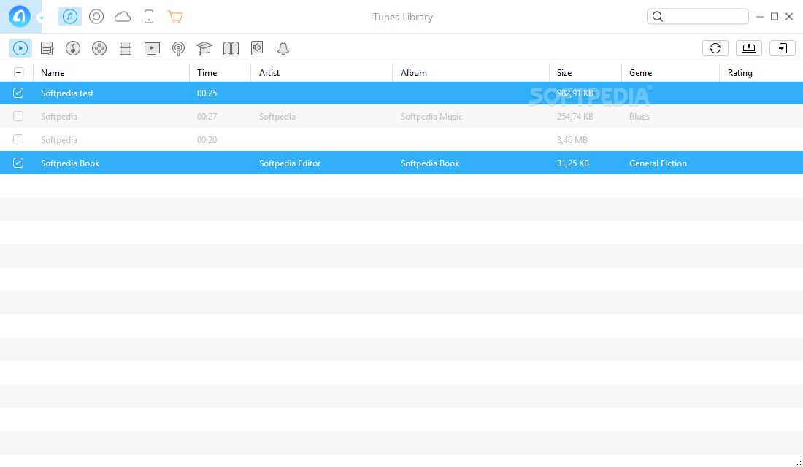Click the 00:25 time cell

click(x=207, y=93)
